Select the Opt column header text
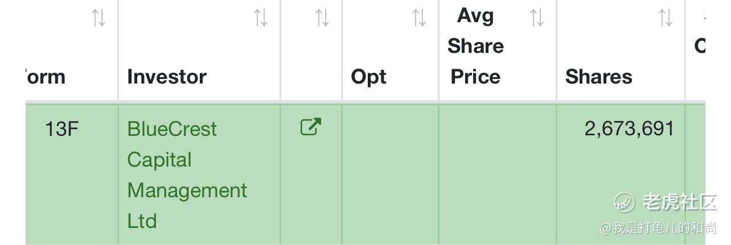This screenshot has width=731, height=245. tap(368, 77)
